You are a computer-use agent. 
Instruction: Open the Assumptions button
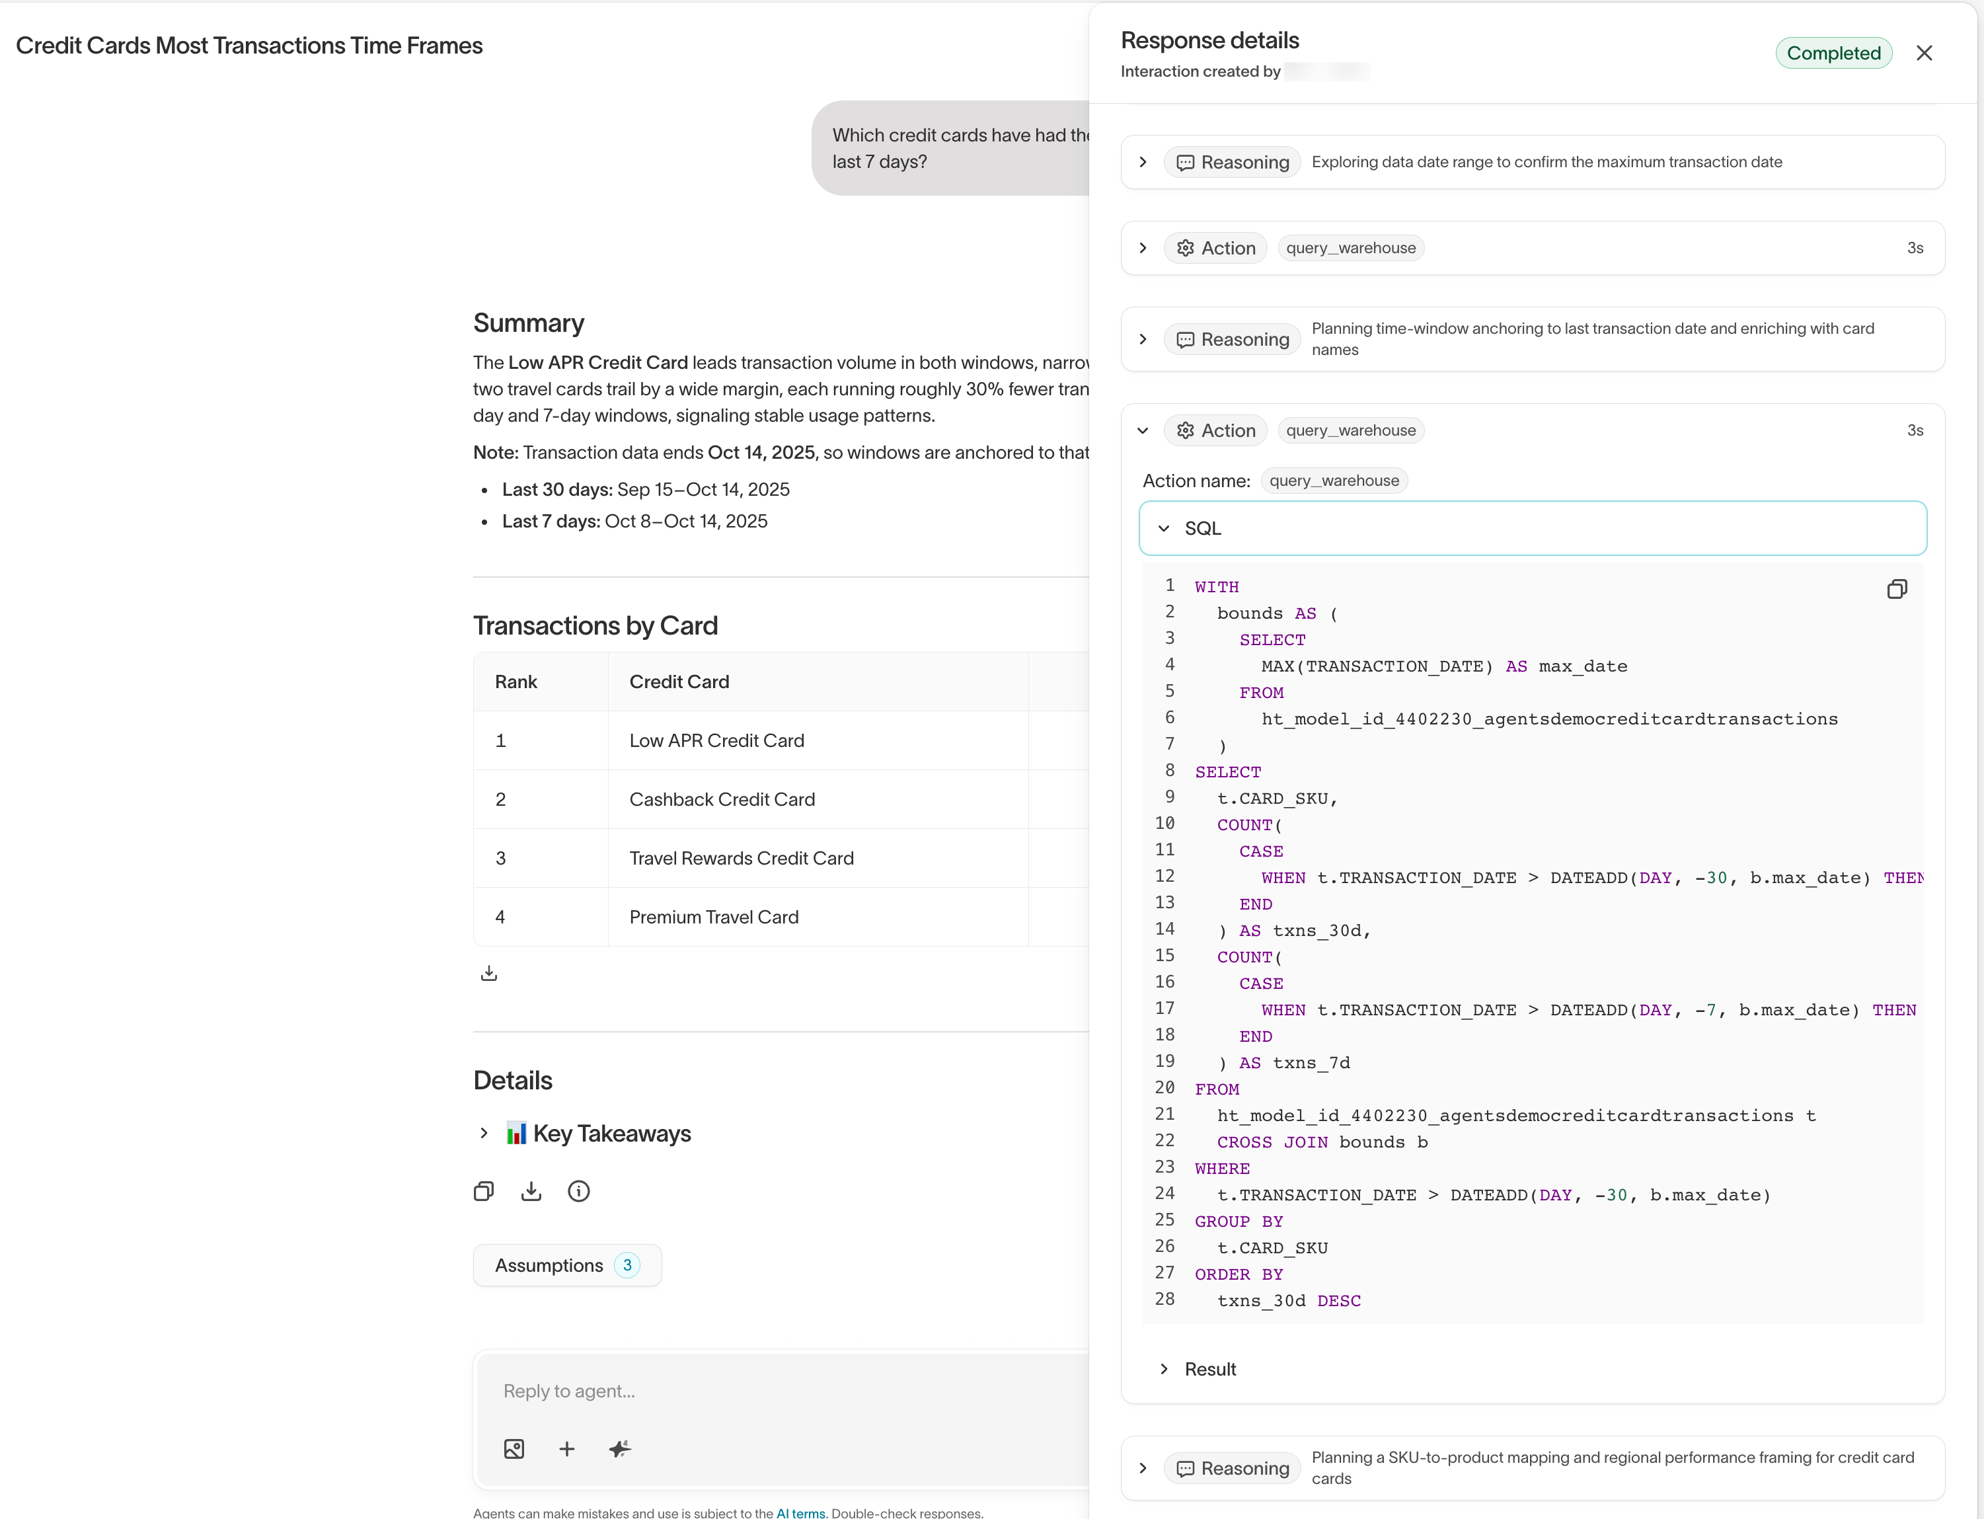point(567,1265)
